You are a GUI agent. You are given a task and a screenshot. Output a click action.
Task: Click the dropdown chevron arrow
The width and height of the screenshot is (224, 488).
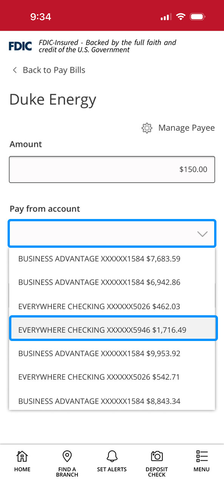(202, 234)
